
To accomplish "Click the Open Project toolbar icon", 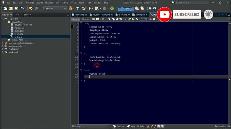I will 17,9.
